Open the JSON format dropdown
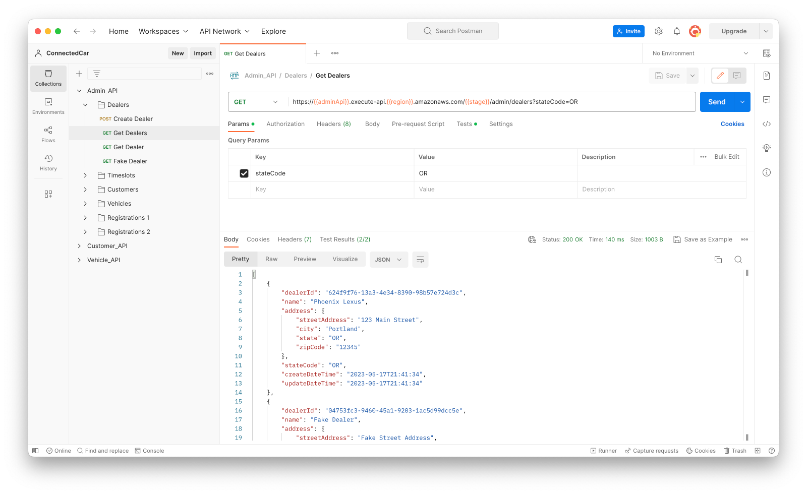This screenshot has width=807, height=494. (389, 260)
